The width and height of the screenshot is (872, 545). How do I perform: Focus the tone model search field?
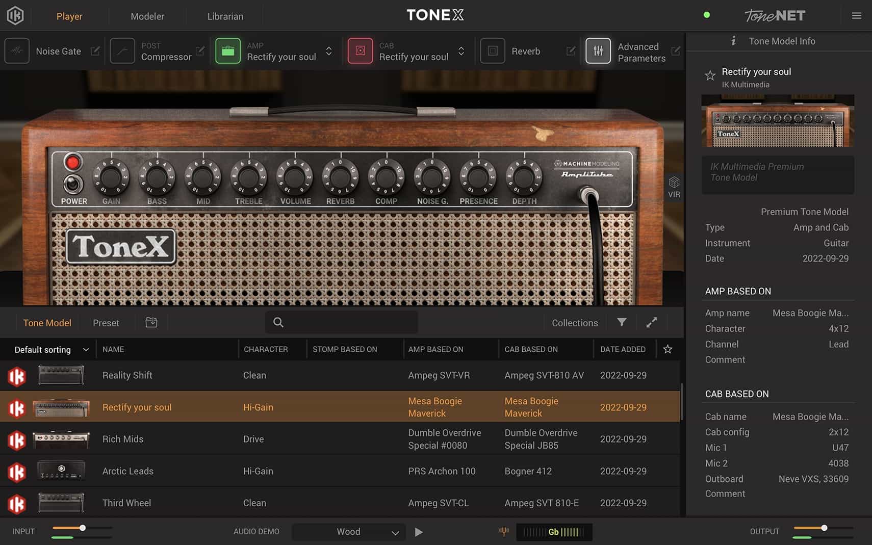[342, 322]
